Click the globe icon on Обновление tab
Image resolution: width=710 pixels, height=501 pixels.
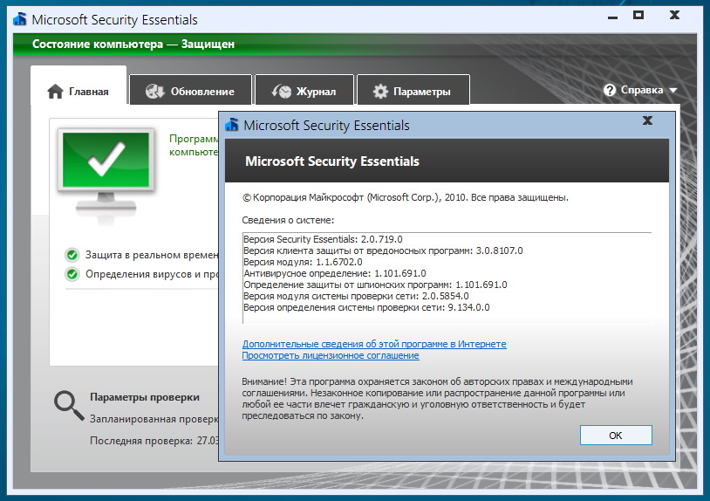(154, 91)
